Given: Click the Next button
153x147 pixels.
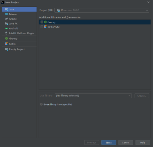Looking at the screenshot, I should click(109, 143).
